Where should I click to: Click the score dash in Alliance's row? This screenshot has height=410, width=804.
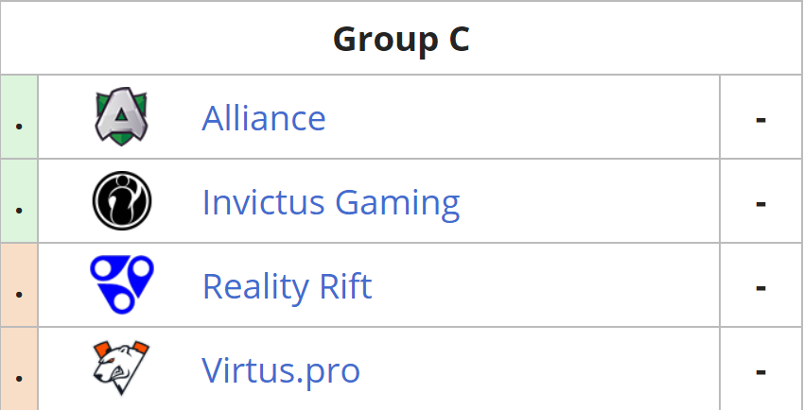pos(760,120)
